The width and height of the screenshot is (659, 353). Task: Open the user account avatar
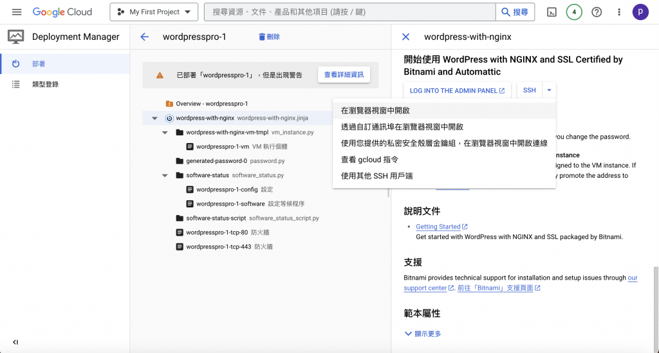click(640, 12)
